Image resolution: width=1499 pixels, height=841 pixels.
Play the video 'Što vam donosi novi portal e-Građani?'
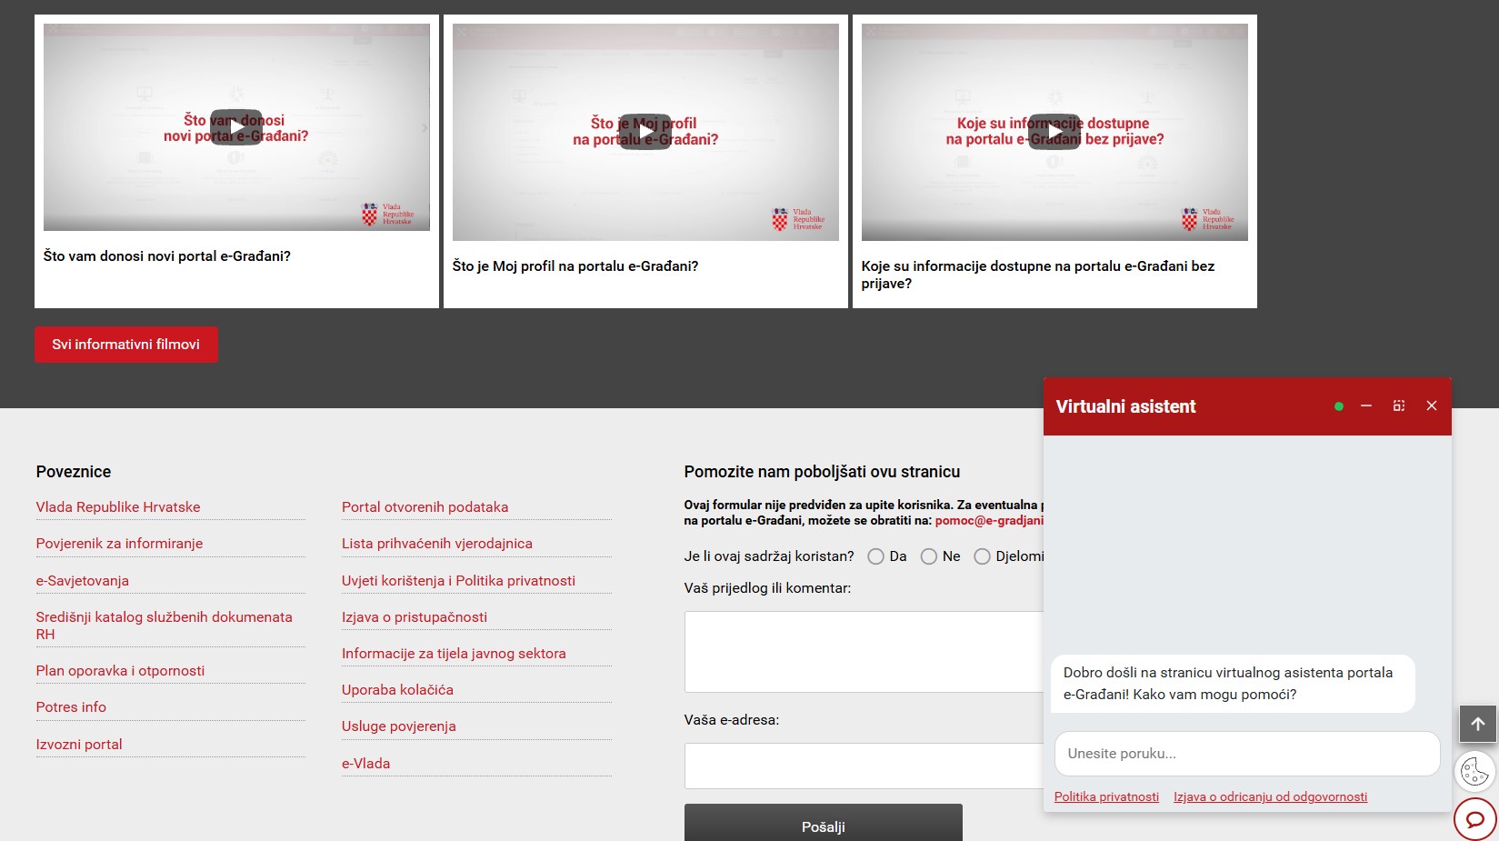tap(236, 128)
